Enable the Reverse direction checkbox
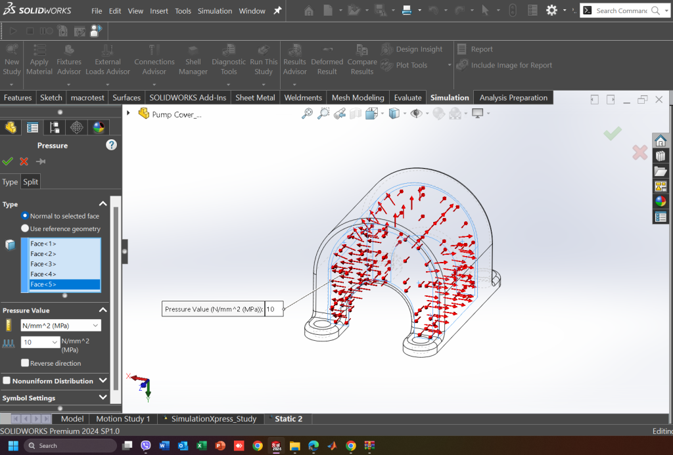Image resolution: width=673 pixels, height=455 pixels. pos(25,363)
